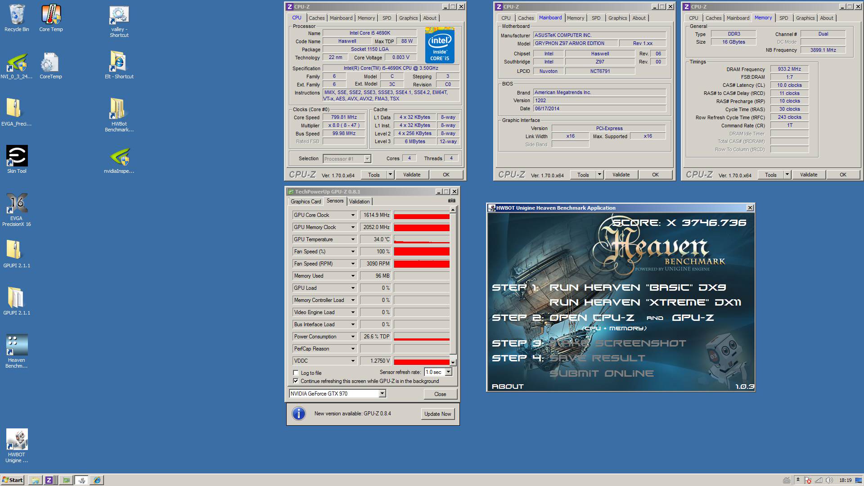
Task: Open the CoreTemp settings file icon
Action: point(51,66)
